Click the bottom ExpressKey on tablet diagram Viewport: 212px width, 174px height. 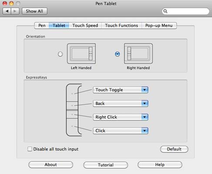tap(72, 127)
